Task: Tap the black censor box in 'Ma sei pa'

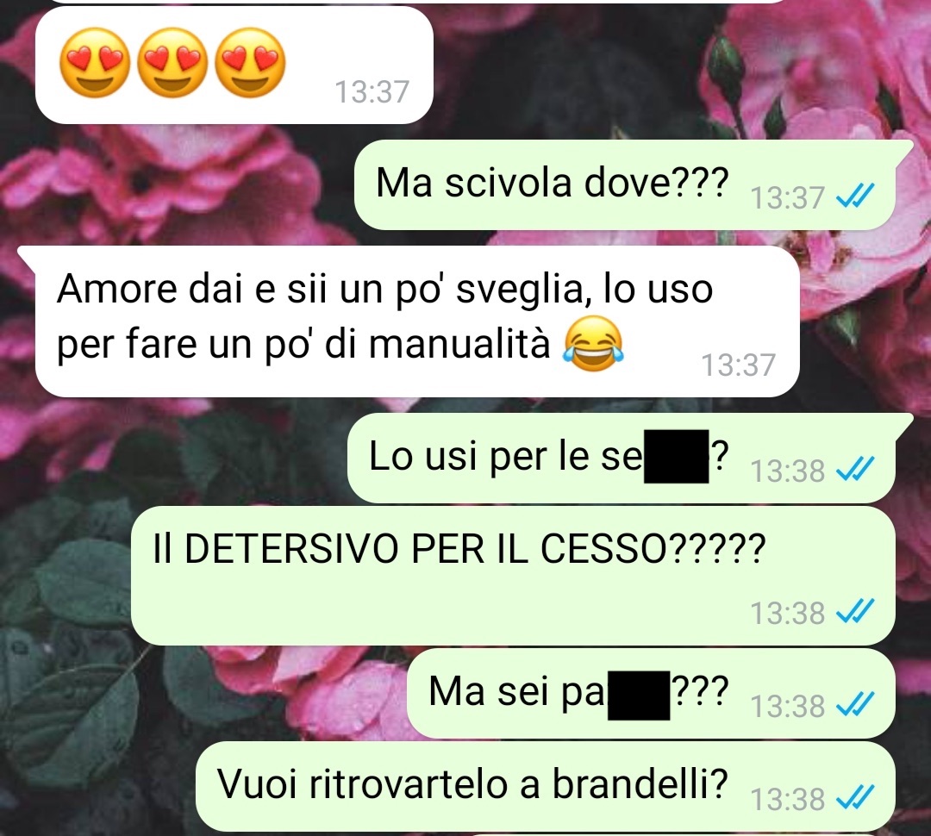Action: (638, 695)
